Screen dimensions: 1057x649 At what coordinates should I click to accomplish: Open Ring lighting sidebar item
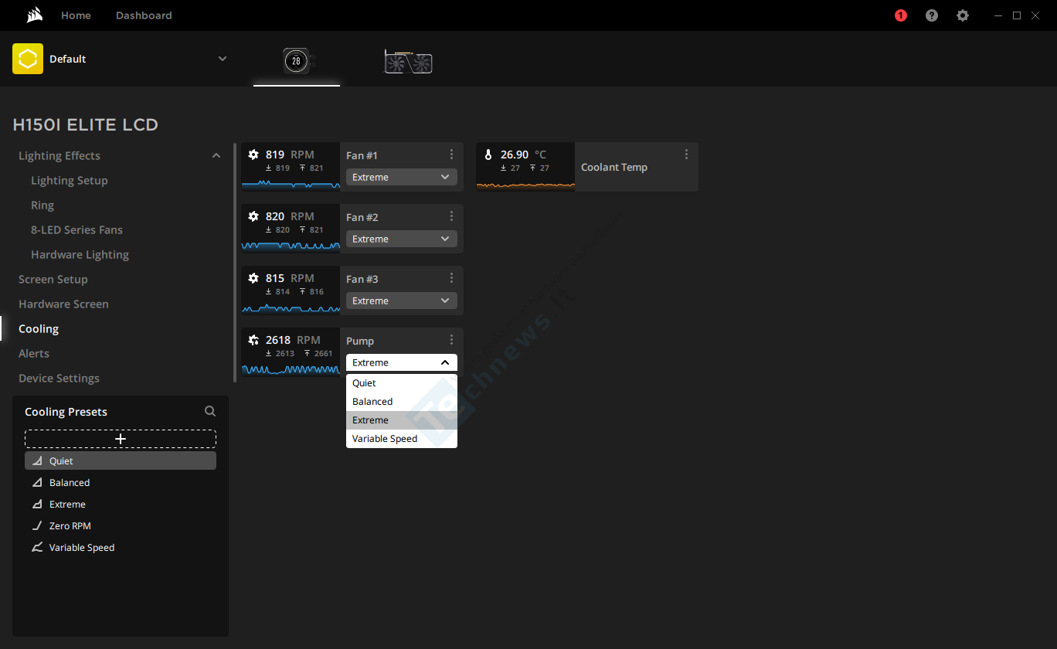coord(42,206)
